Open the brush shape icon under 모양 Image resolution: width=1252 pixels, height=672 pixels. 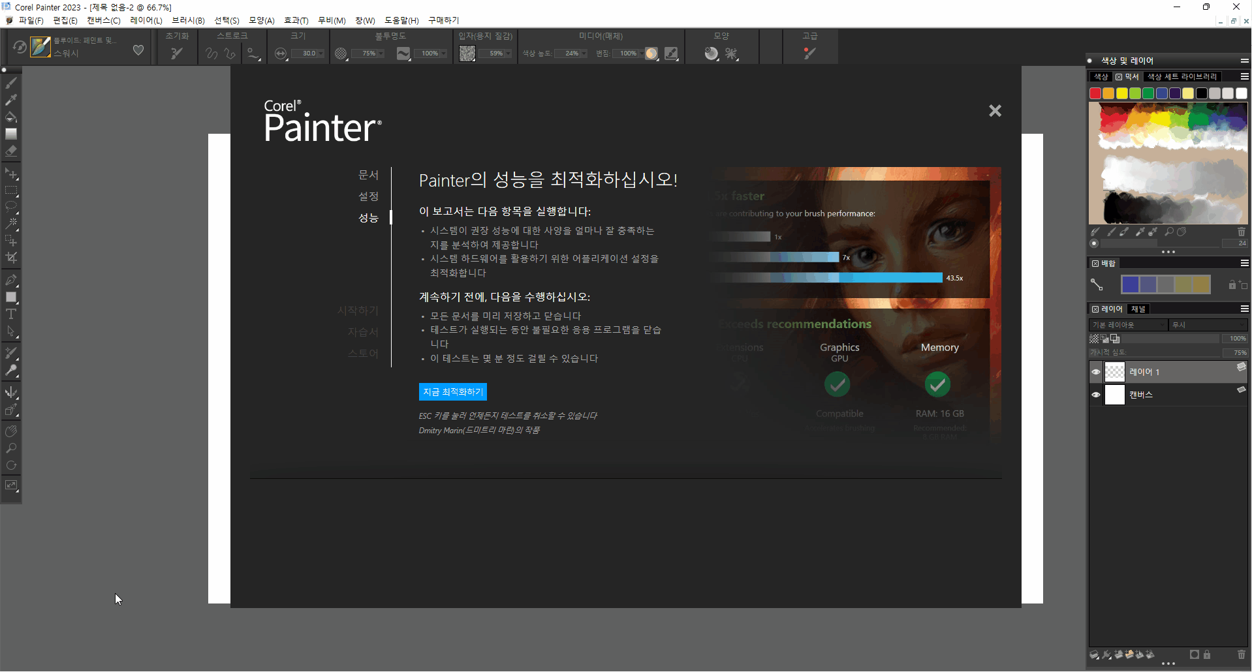[712, 53]
